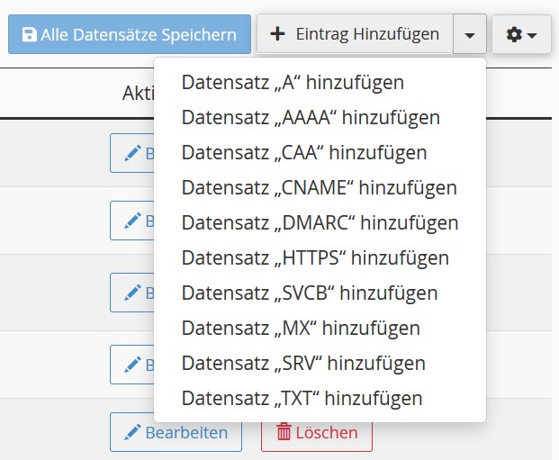
Task: Click Alle Datensätze Speichern button
Action: [130, 34]
